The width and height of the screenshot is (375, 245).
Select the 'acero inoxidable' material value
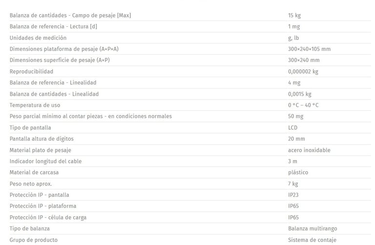point(309,150)
